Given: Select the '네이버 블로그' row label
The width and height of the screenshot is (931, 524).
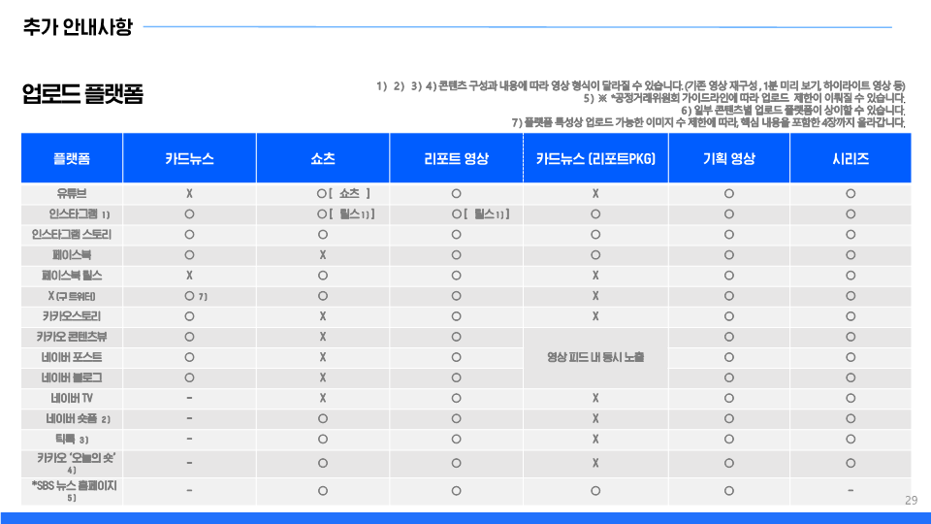Looking at the screenshot, I should [x=72, y=377].
